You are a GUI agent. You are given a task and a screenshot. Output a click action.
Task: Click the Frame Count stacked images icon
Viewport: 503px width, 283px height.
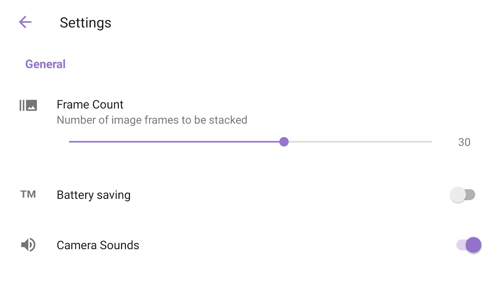pyautogui.click(x=28, y=105)
